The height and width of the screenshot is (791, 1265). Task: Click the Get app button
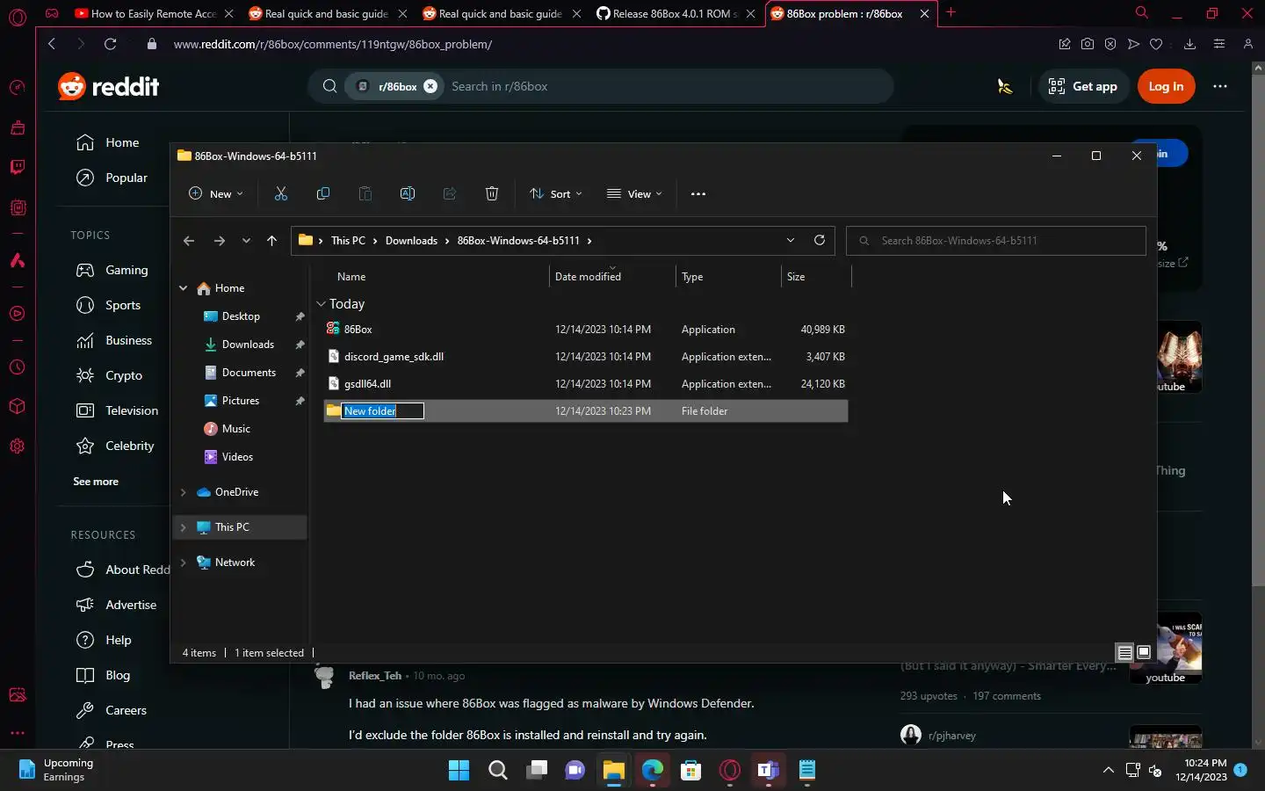(x=1083, y=86)
